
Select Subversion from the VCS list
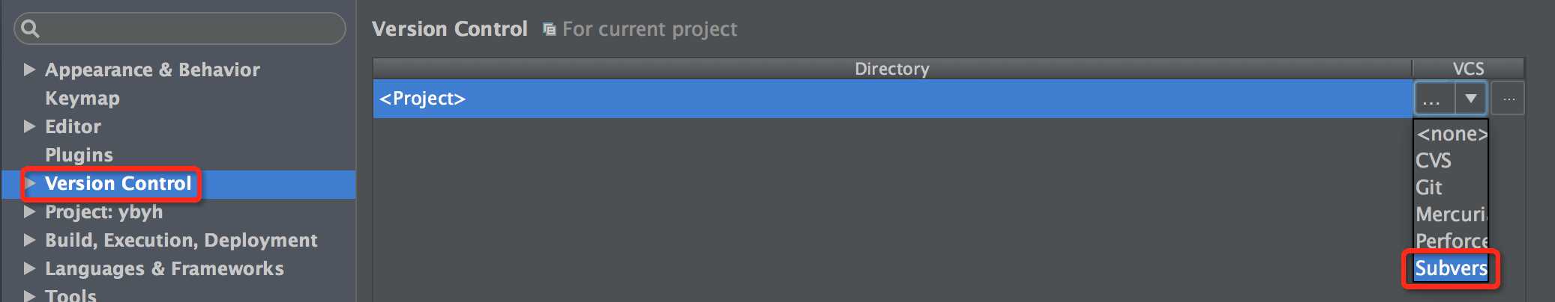[x=1451, y=268]
